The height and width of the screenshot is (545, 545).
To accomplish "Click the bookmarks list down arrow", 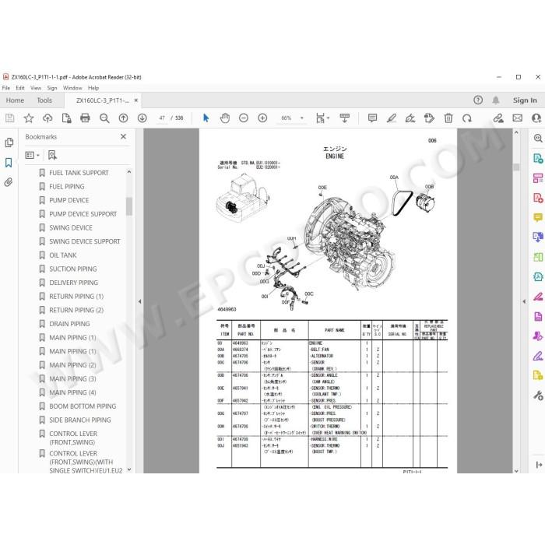I will 129,469.
